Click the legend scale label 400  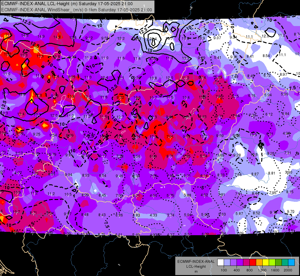pyautogui.click(x=237, y=270)
